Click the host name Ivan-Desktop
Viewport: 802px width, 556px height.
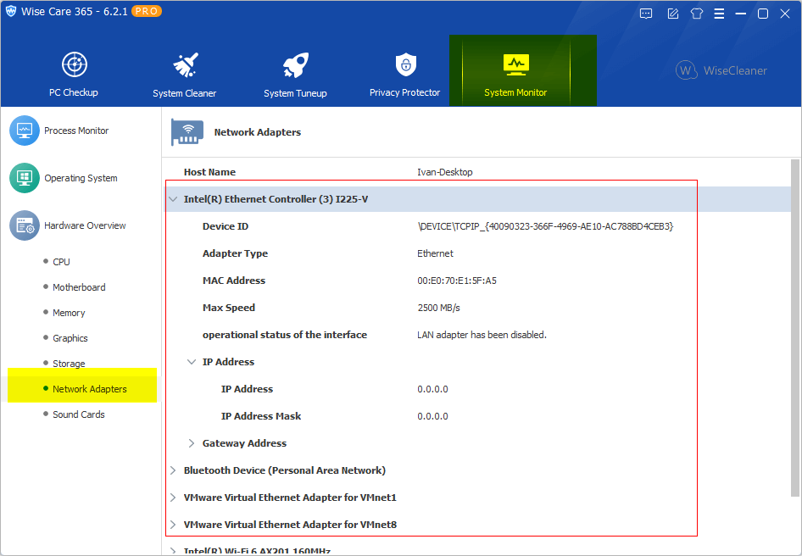pyautogui.click(x=445, y=172)
